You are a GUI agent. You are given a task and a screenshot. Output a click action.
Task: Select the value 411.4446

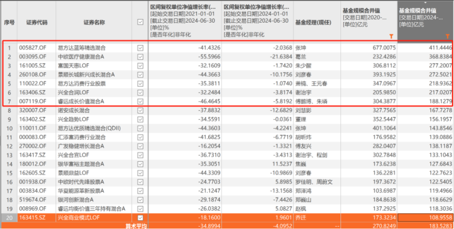tap(440, 48)
